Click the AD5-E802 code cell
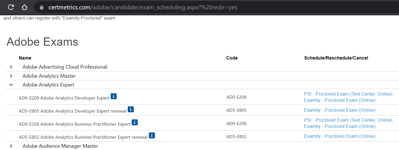399x150 pixels. click(236, 136)
